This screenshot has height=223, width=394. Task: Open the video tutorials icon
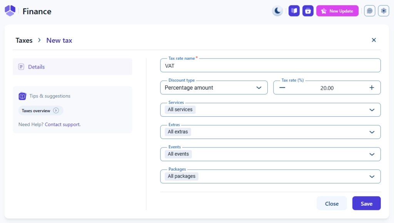308,11
